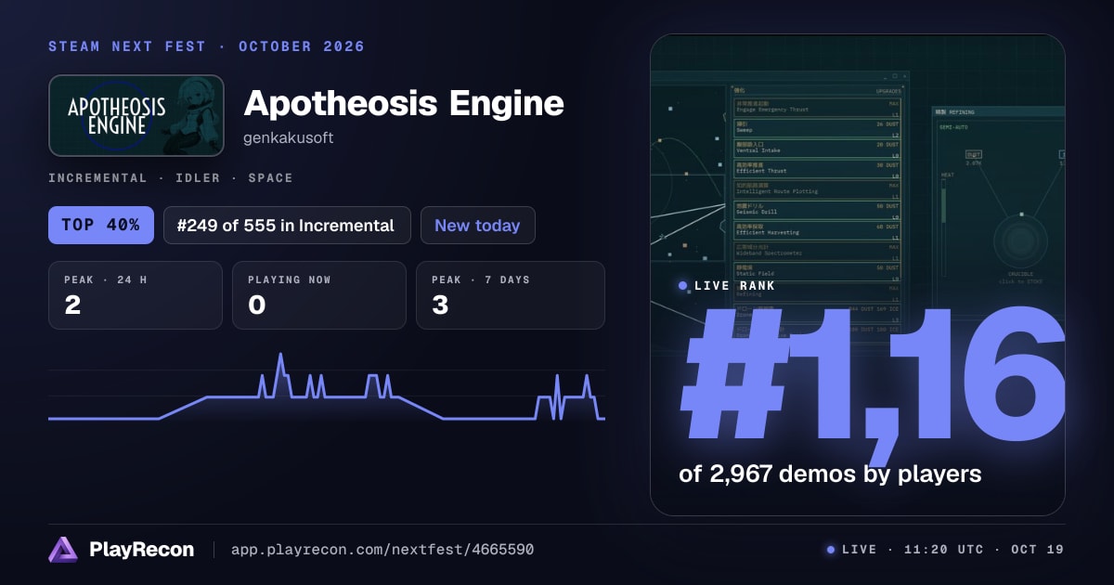Click the REFINING panel title in screenshot
Image resolution: width=1114 pixels, height=585 pixels.
click(x=956, y=112)
